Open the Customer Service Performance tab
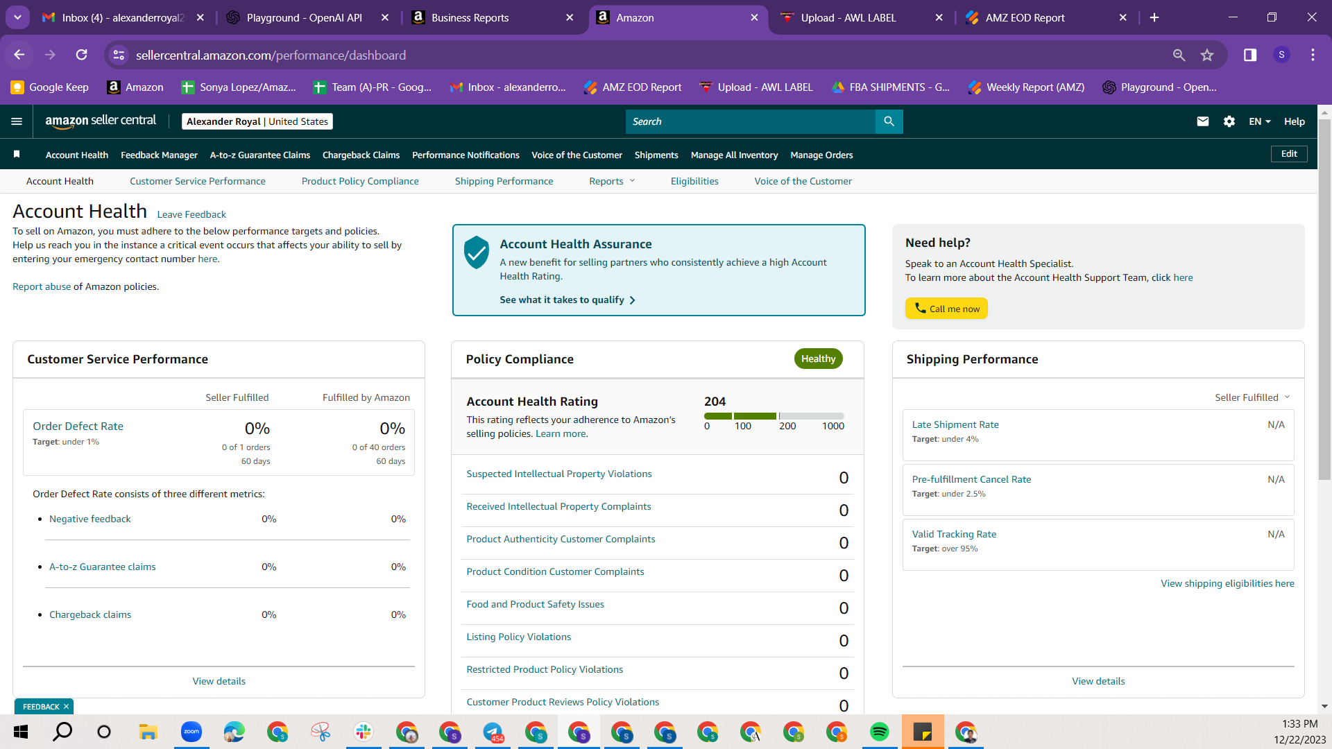The height and width of the screenshot is (749, 1332). coord(198,181)
